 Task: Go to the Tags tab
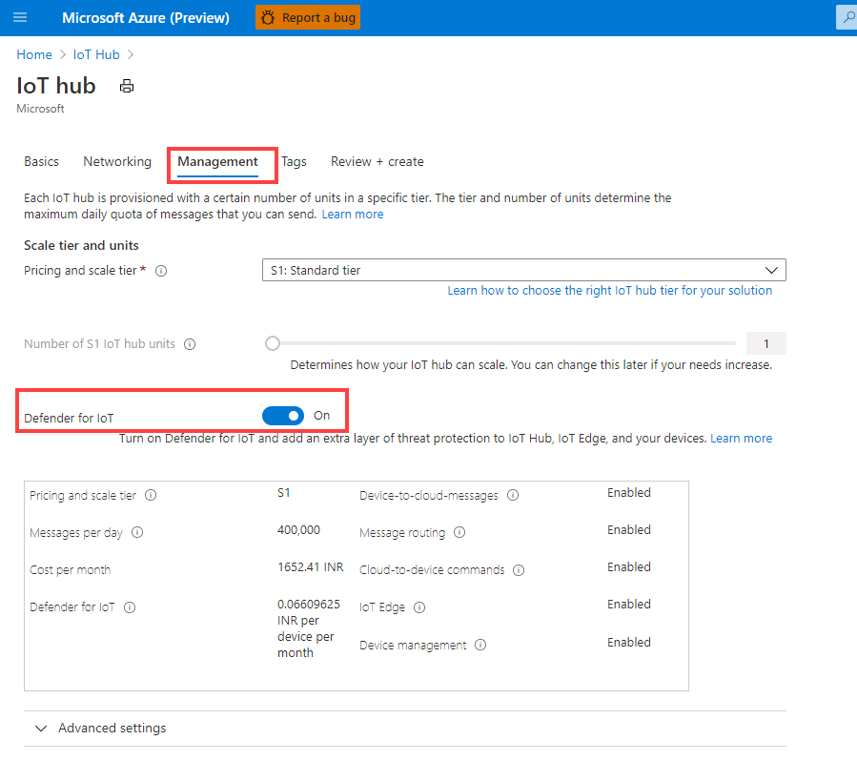tap(294, 161)
